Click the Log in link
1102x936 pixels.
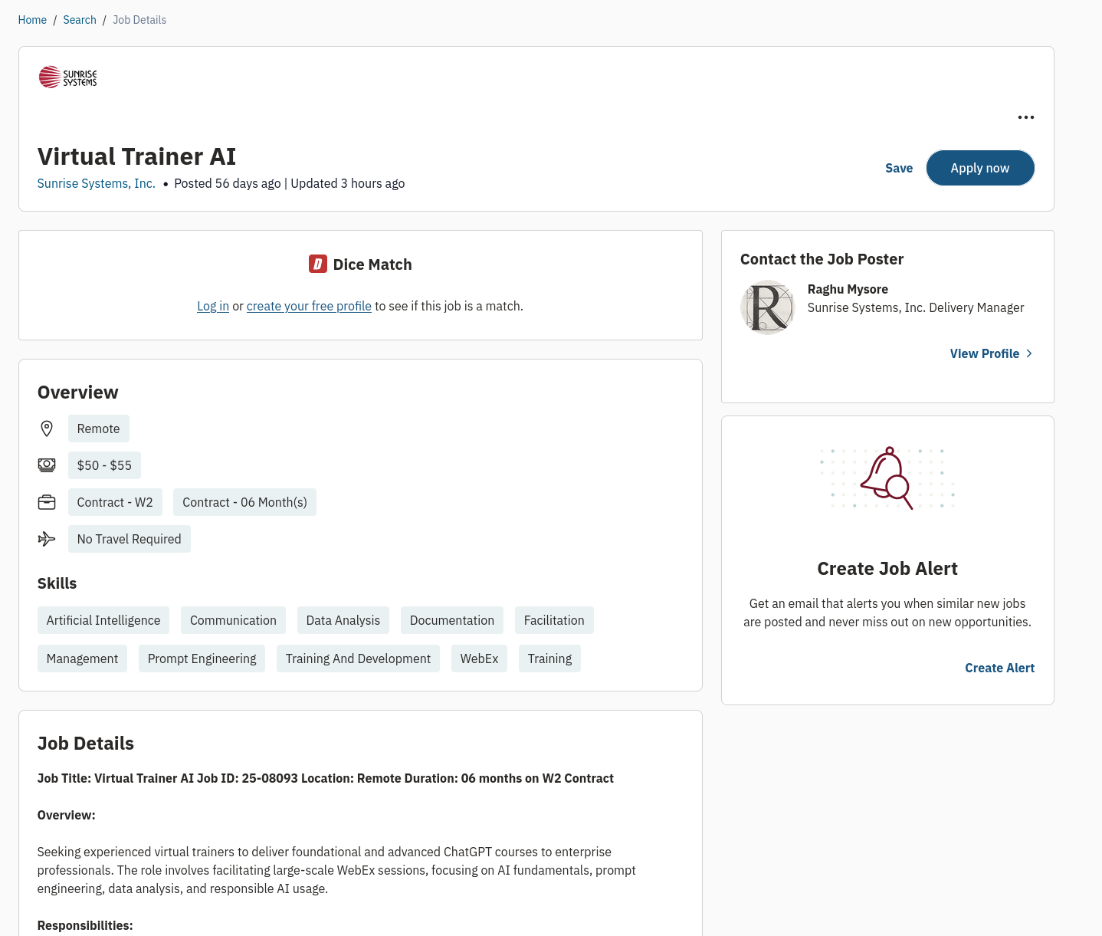coord(213,306)
